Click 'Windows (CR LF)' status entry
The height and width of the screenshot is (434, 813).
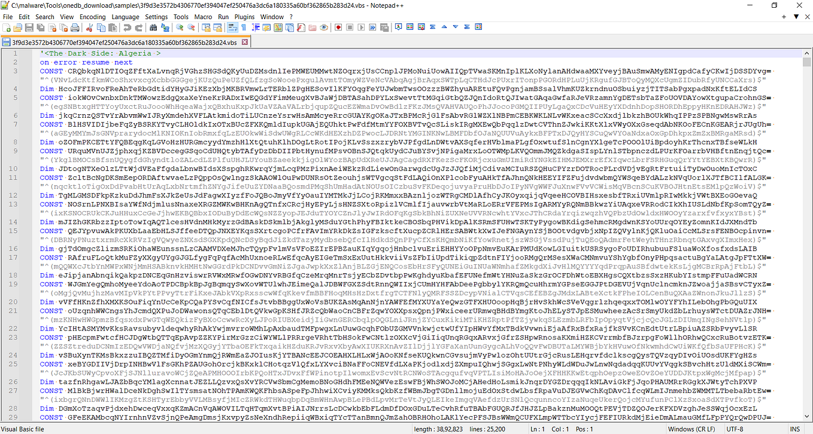691,429
